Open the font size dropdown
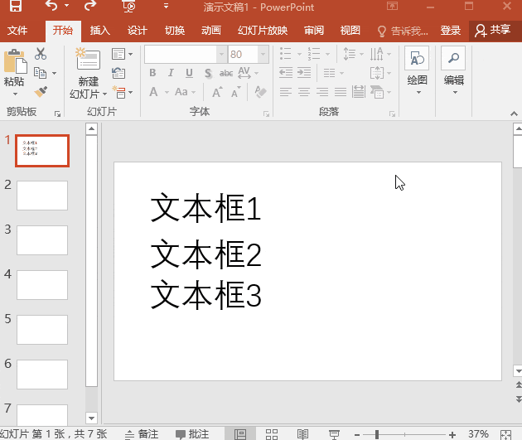This screenshot has height=440, width=522. [x=263, y=54]
